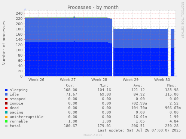The height and width of the screenshot is (139, 186).
Task: Click the 'paging' legend label
Action: point(16,112)
